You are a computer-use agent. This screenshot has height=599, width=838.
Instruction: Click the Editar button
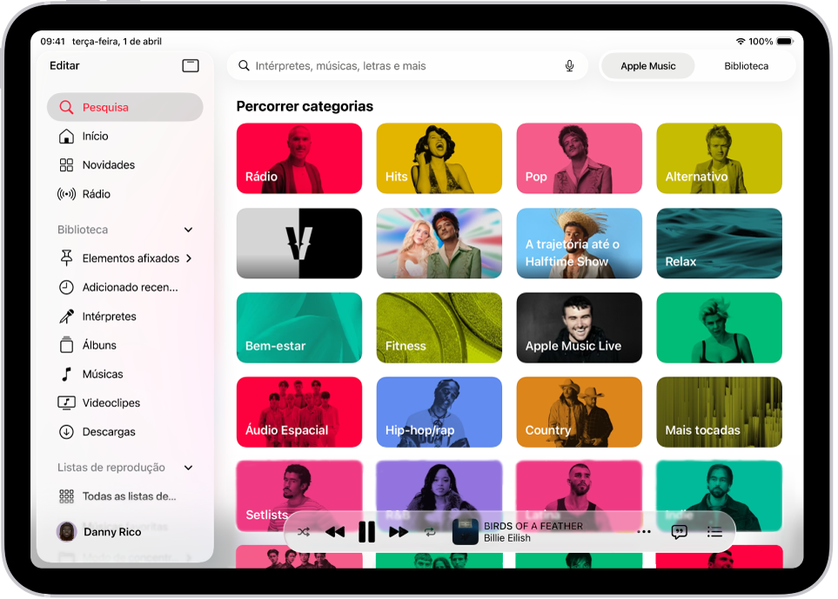click(64, 66)
